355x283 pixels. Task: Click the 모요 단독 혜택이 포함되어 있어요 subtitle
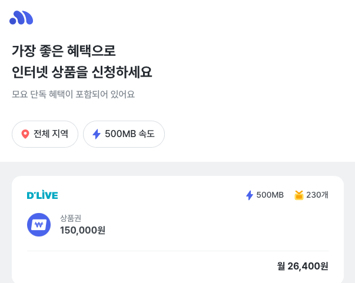[73, 94]
